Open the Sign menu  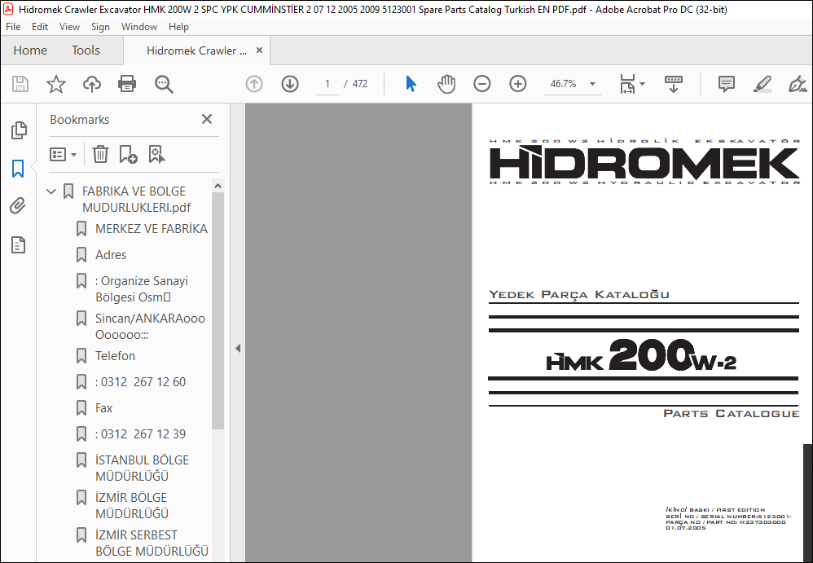pyautogui.click(x=100, y=27)
